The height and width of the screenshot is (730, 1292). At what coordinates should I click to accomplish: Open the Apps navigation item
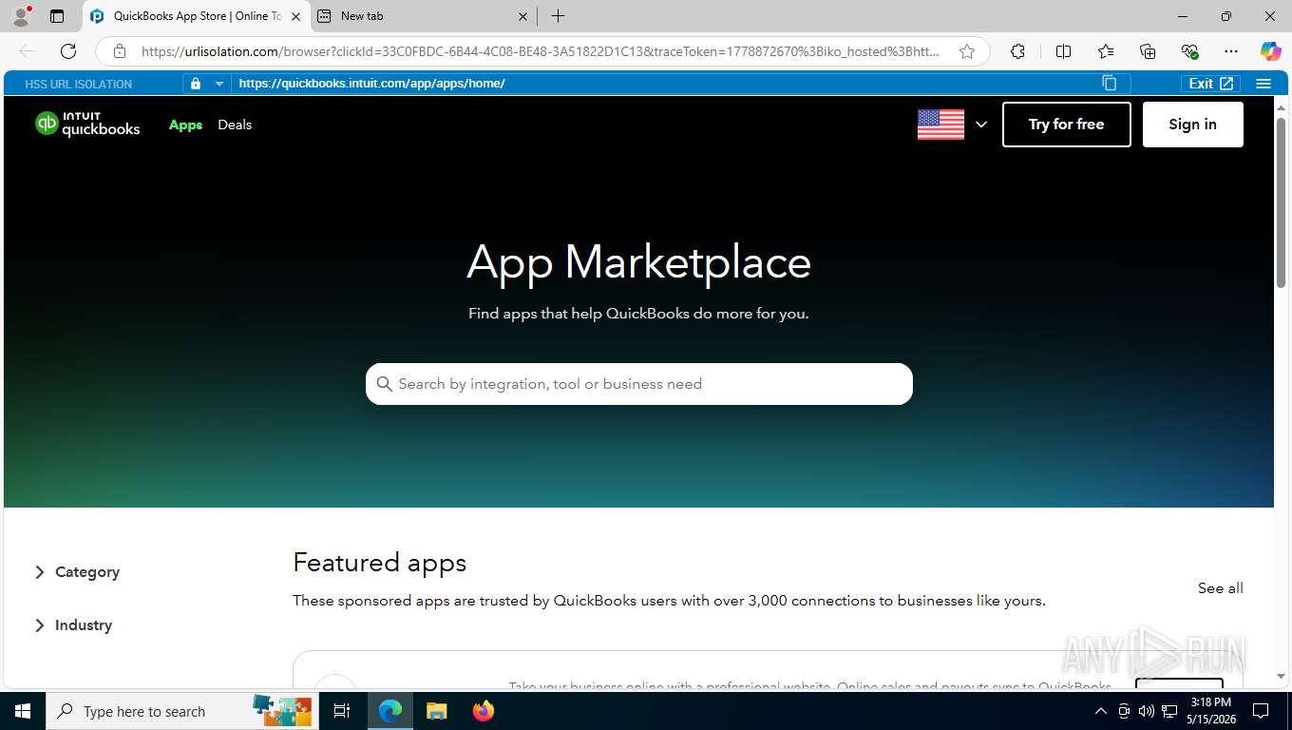point(185,125)
